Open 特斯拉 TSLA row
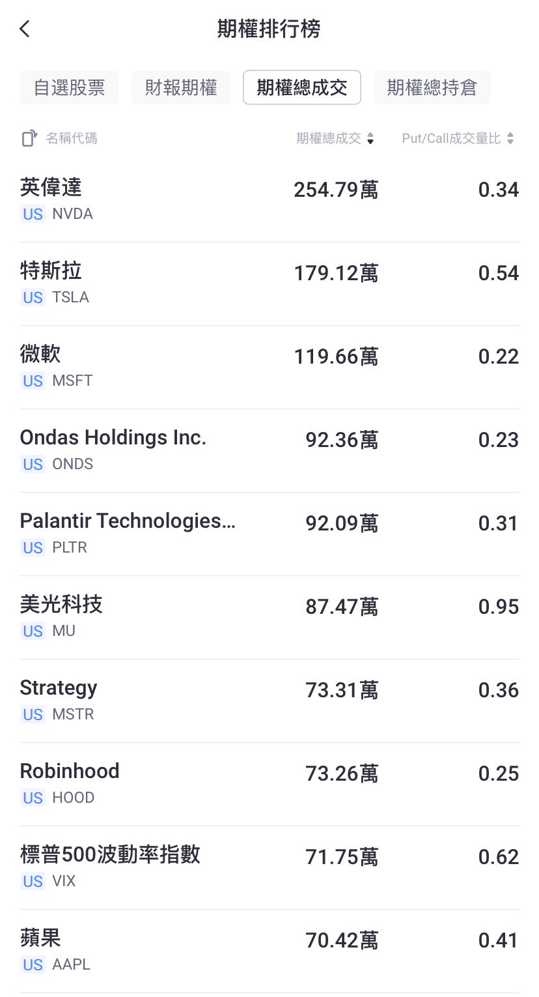 pyautogui.click(x=269, y=284)
